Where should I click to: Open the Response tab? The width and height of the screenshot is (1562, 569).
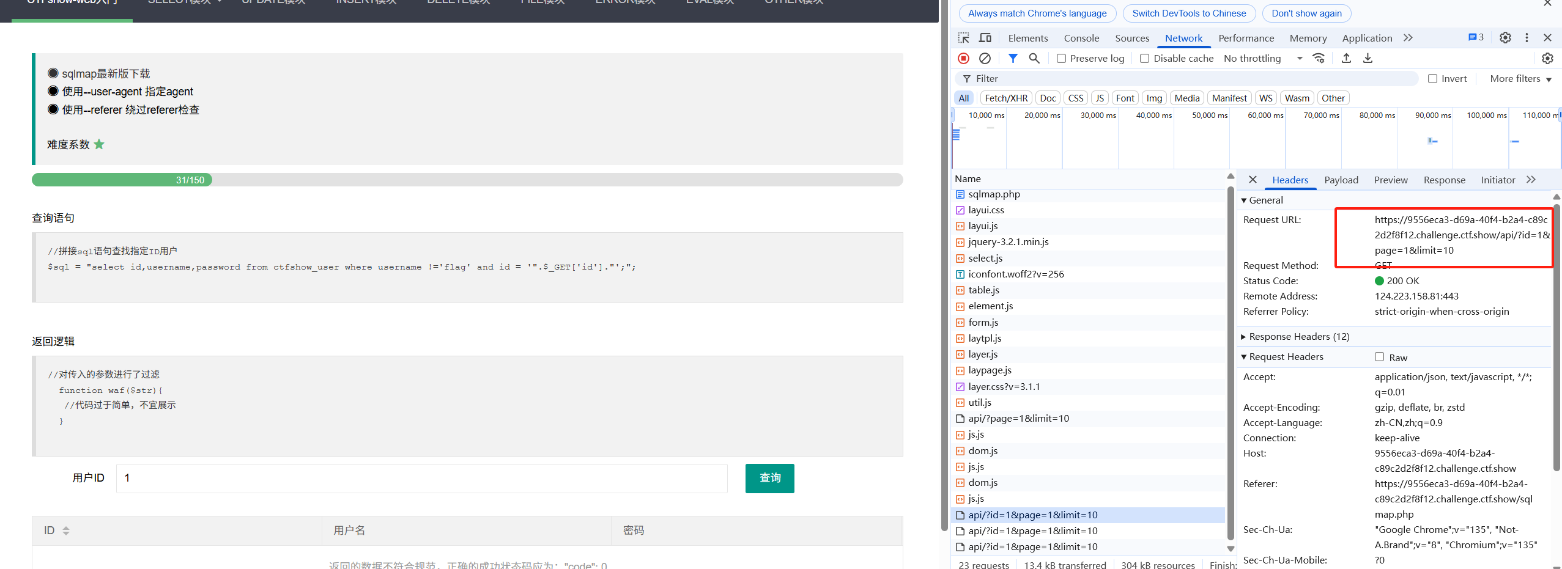(1444, 180)
